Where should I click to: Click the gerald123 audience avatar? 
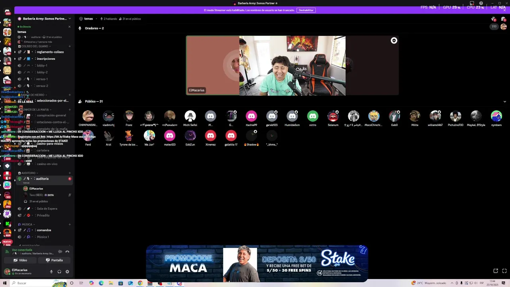pos(272,116)
